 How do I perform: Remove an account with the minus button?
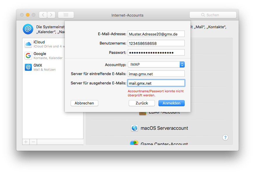click(x=33, y=142)
